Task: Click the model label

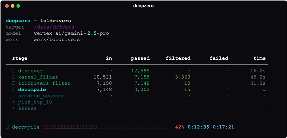Action: pyautogui.click(x=13, y=34)
